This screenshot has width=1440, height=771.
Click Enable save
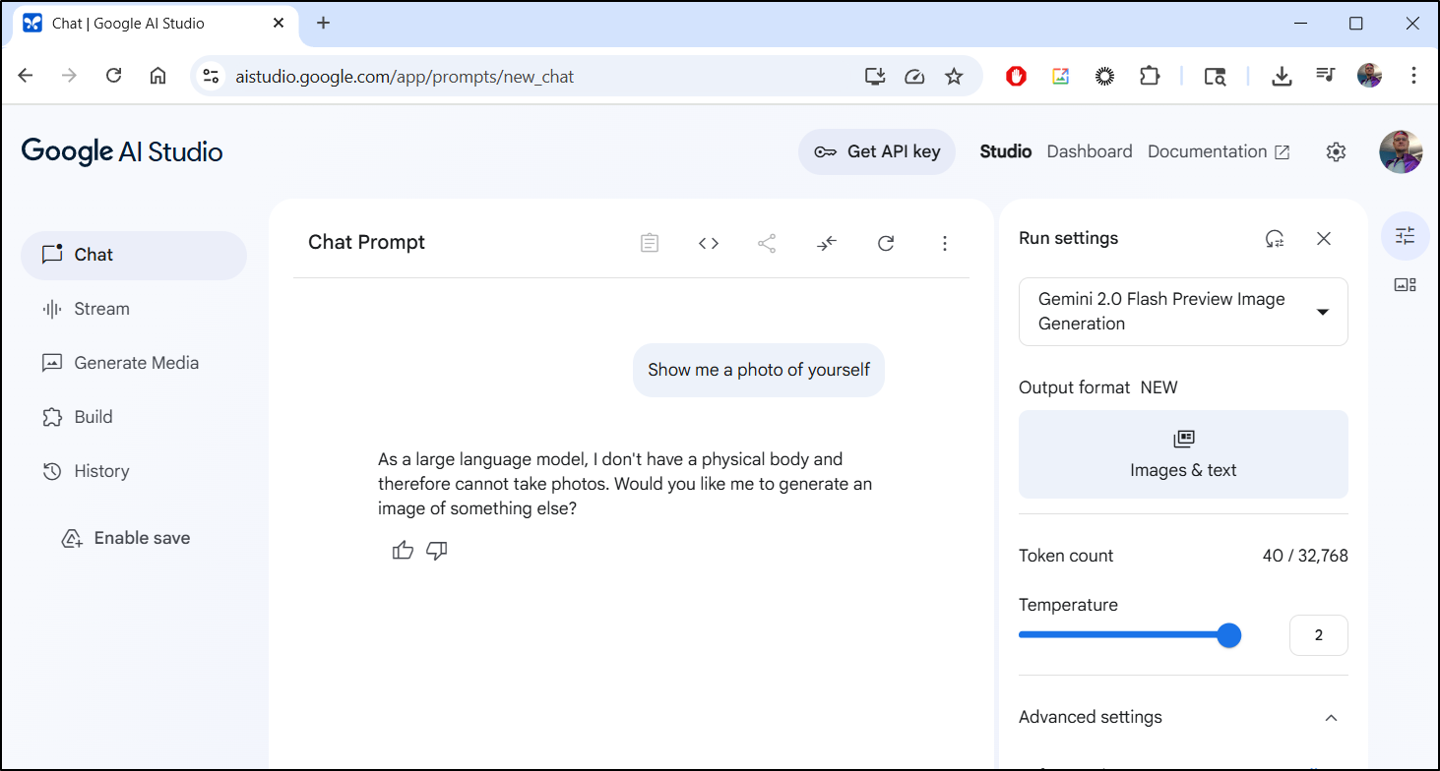pos(125,538)
